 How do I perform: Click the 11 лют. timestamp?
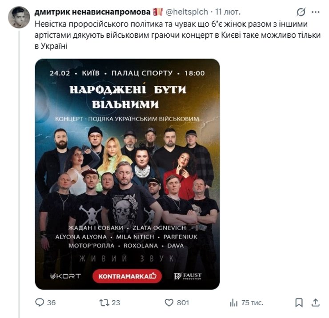[228, 12]
